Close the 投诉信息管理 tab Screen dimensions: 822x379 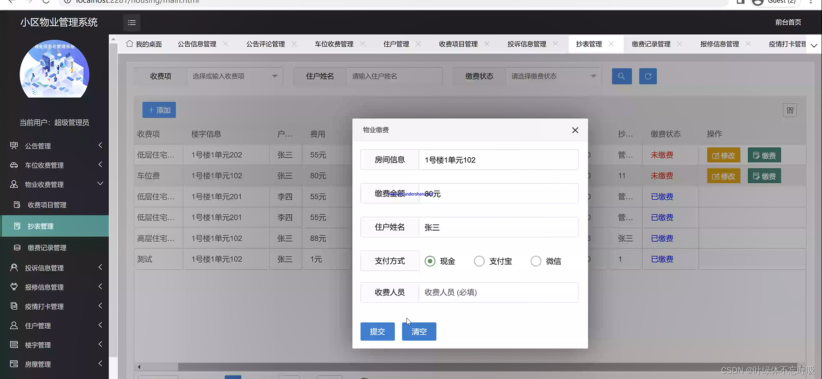coord(555,44)
